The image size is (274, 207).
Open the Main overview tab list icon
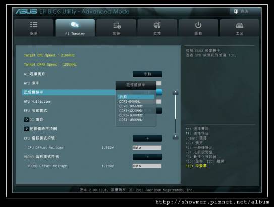[x=34, y=25]
